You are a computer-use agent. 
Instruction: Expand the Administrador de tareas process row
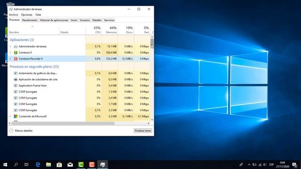point(10,46)
